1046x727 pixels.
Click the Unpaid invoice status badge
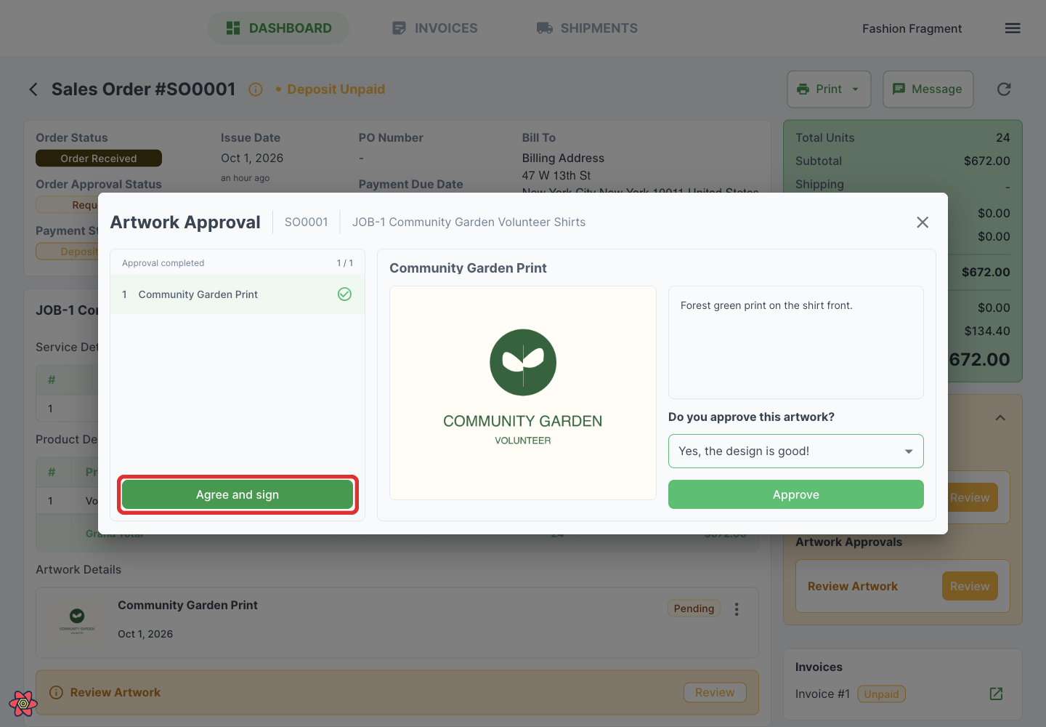[881, 694]
